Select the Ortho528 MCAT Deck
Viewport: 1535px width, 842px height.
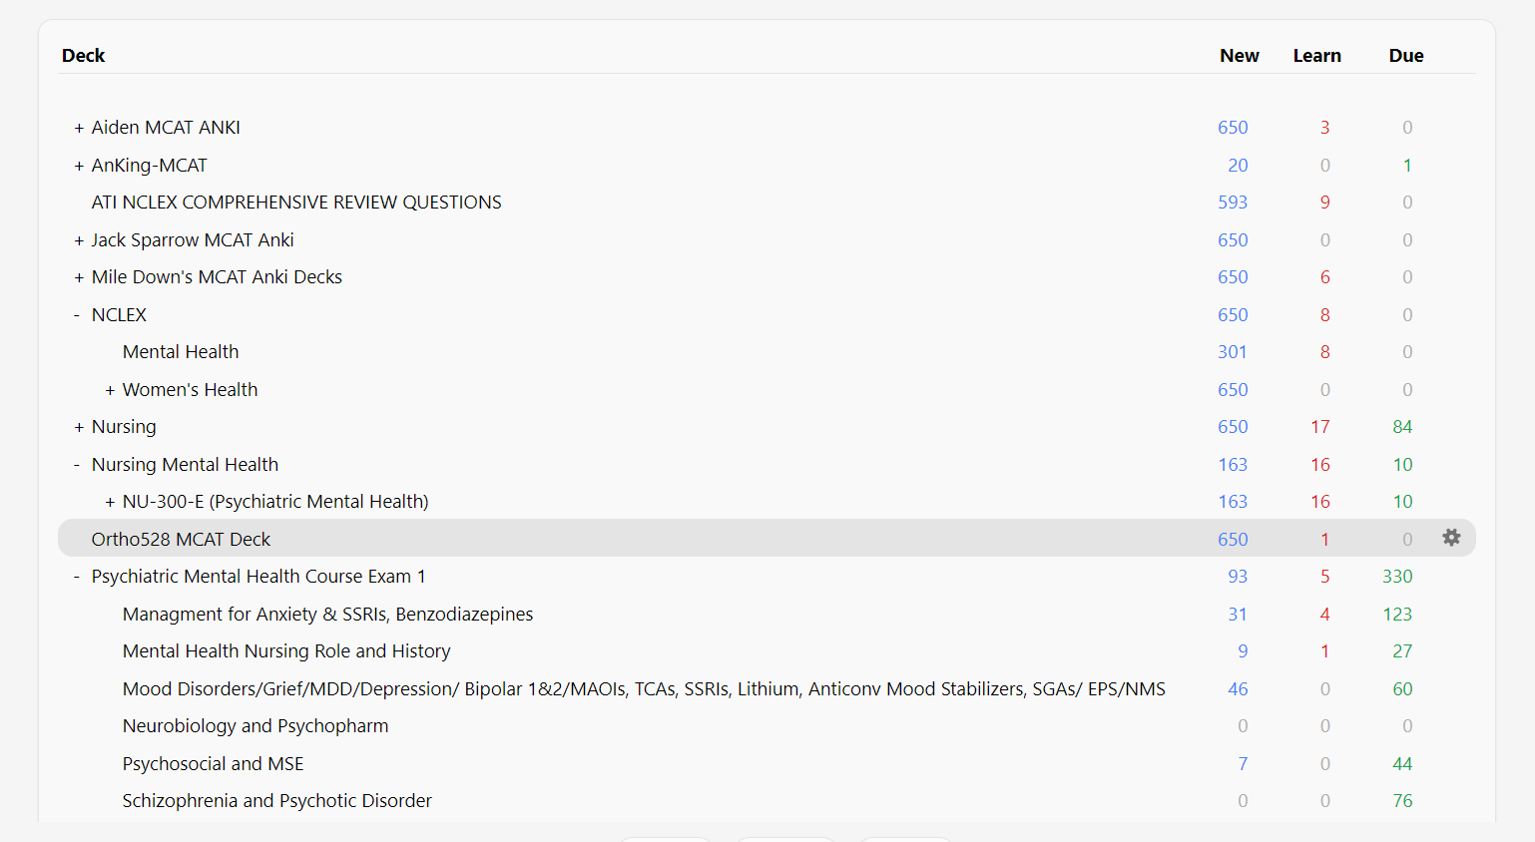point(181,540)
